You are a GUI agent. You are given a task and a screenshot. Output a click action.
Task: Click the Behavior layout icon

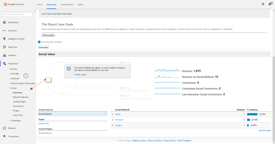(x=4, y=128)
